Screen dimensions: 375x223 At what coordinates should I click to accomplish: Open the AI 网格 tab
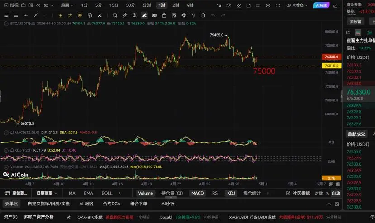(86, 204)
